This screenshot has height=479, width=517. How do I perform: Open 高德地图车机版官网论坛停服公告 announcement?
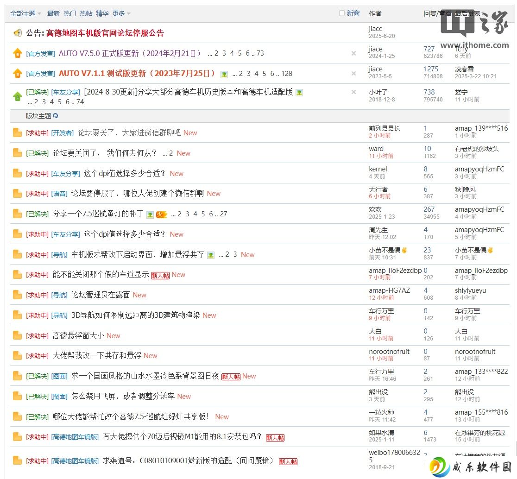tap(105, 33)
